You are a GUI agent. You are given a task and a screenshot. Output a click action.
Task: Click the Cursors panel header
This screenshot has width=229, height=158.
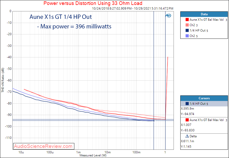click(204, 98)
